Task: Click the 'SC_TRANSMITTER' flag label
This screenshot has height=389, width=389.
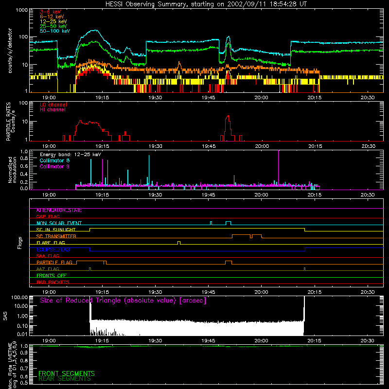Action: coord(56,236)
